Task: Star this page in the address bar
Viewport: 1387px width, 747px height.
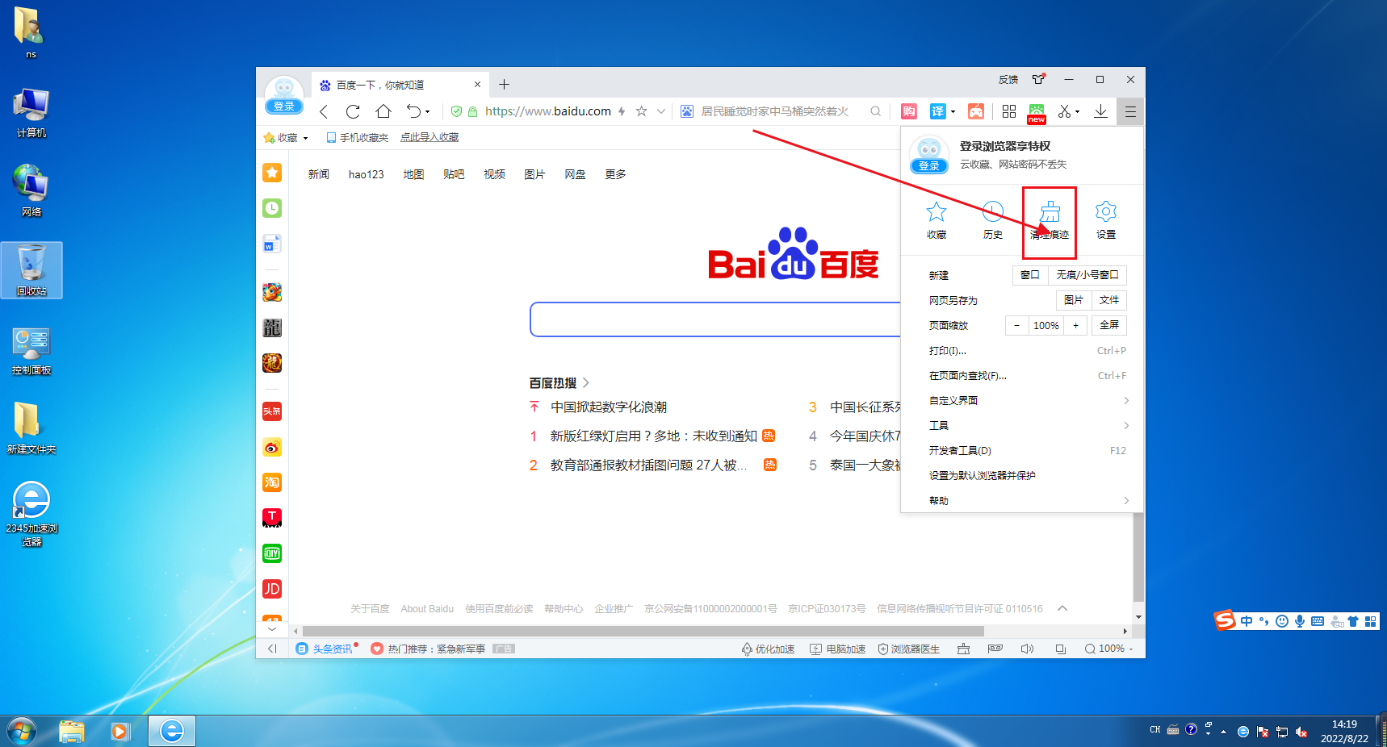Action: click(x=641, y=111)
